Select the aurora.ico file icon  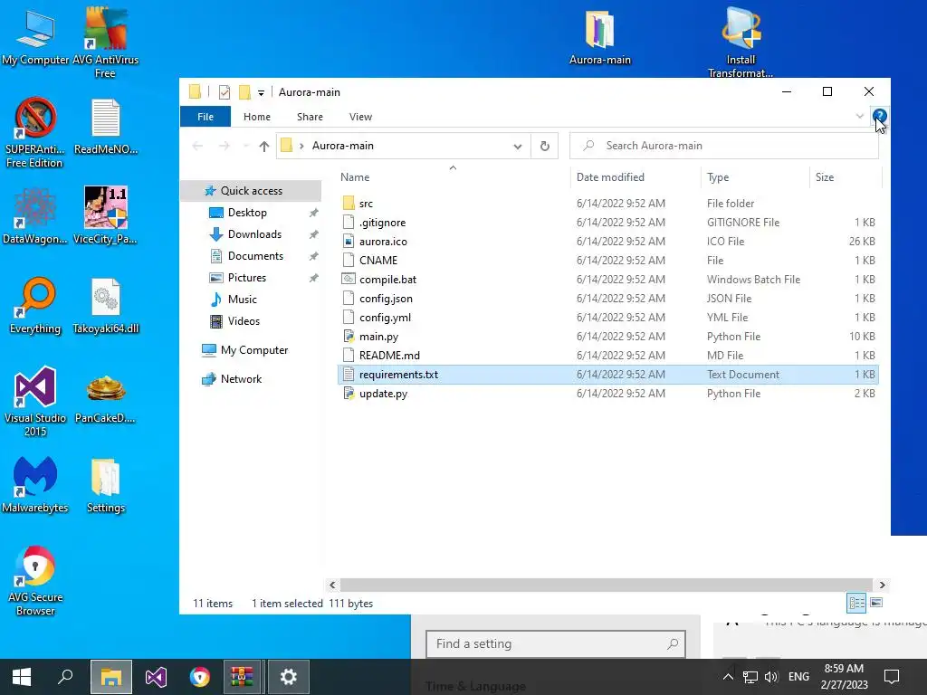tap(349, 241)
